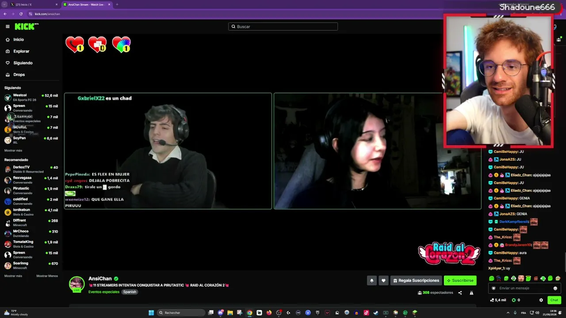Image resolution: width=566 pixels, height=318 pixels.
Task: Open Firefox from the taskbar
Action: point(269,313)
